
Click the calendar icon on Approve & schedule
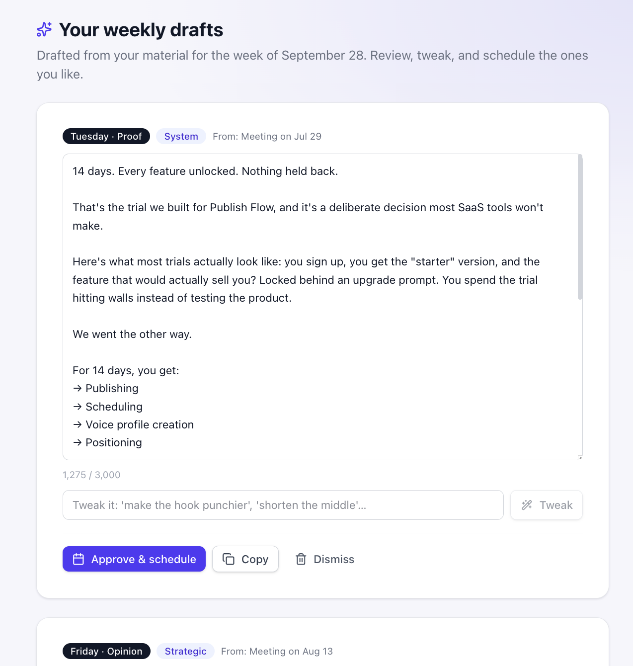click(79, 559)
